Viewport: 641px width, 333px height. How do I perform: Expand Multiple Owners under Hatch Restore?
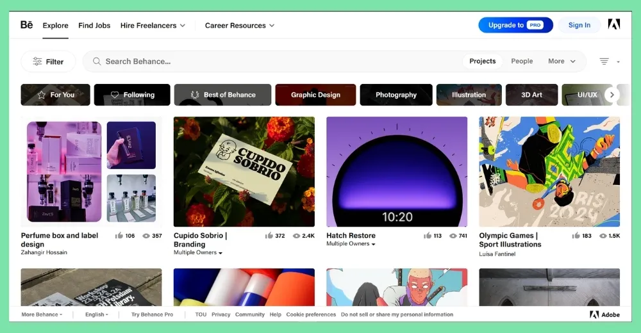coord(351,243)
